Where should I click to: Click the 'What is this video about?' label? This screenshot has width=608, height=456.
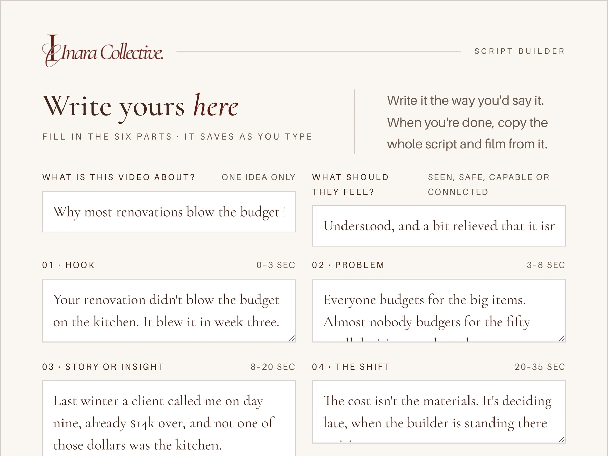click(x=119, y=177)
